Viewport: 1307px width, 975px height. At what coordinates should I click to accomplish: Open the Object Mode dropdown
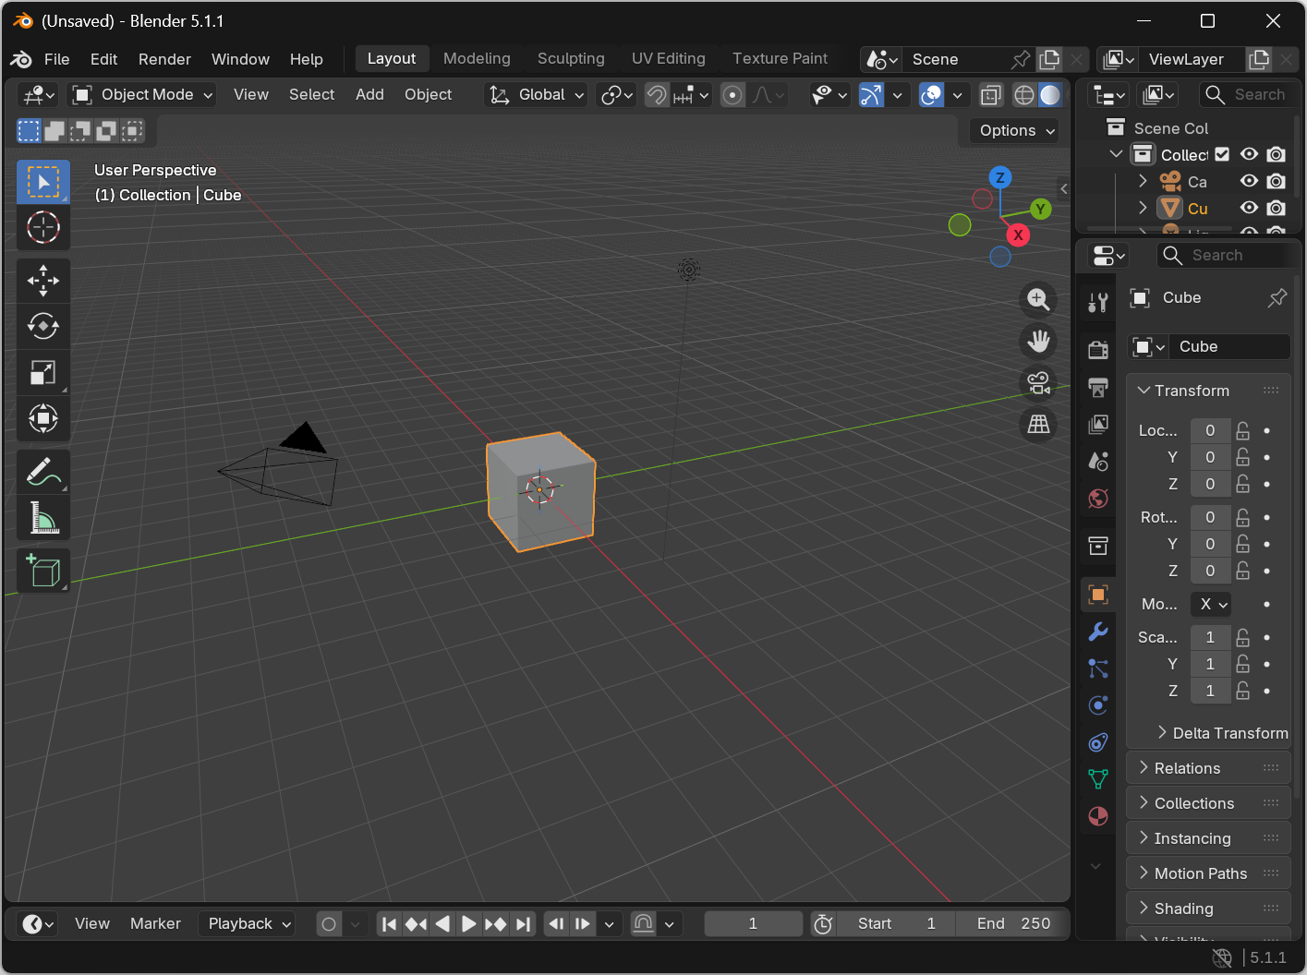[x=141, y=94]
